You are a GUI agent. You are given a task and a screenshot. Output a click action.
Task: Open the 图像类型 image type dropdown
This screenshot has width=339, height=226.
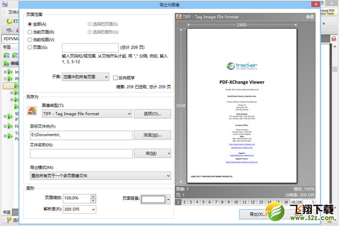pos(87,114)
